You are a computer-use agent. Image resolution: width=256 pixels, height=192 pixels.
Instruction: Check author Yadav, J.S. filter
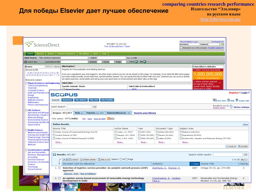(115, 132)
